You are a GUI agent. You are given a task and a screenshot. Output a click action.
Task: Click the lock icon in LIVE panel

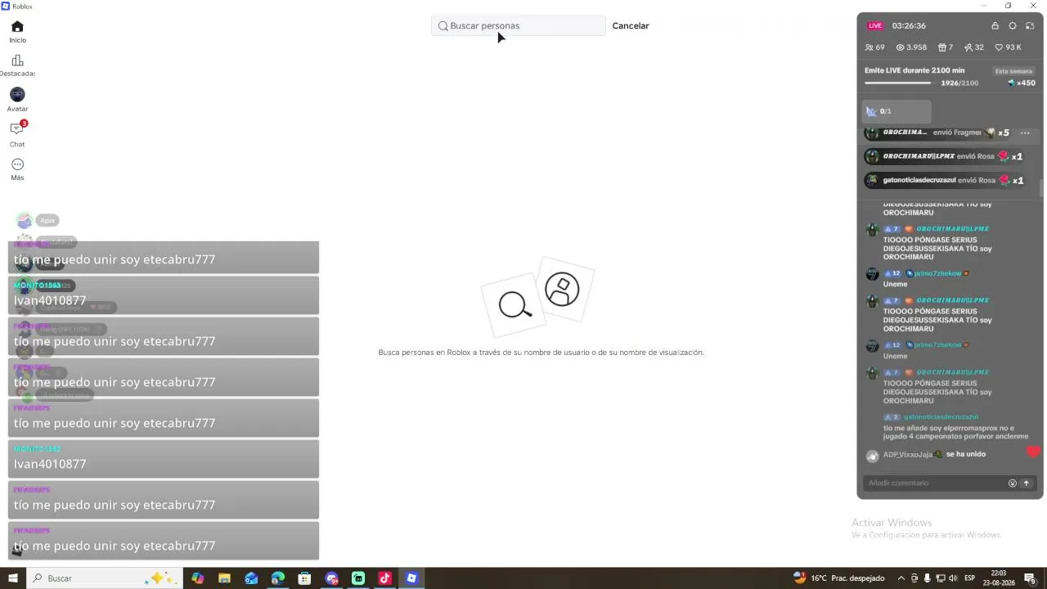tap(995, 25)
